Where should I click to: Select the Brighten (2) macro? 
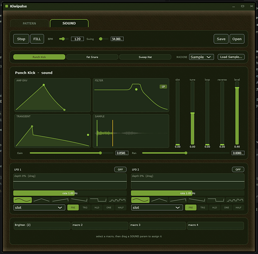(x=42, y=226)
